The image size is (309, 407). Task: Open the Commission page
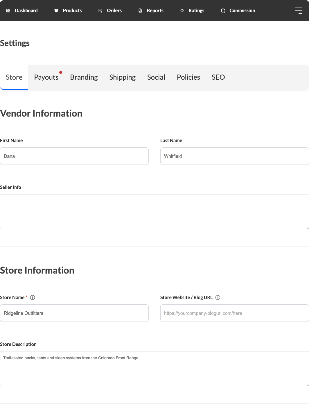coord(238,10)
